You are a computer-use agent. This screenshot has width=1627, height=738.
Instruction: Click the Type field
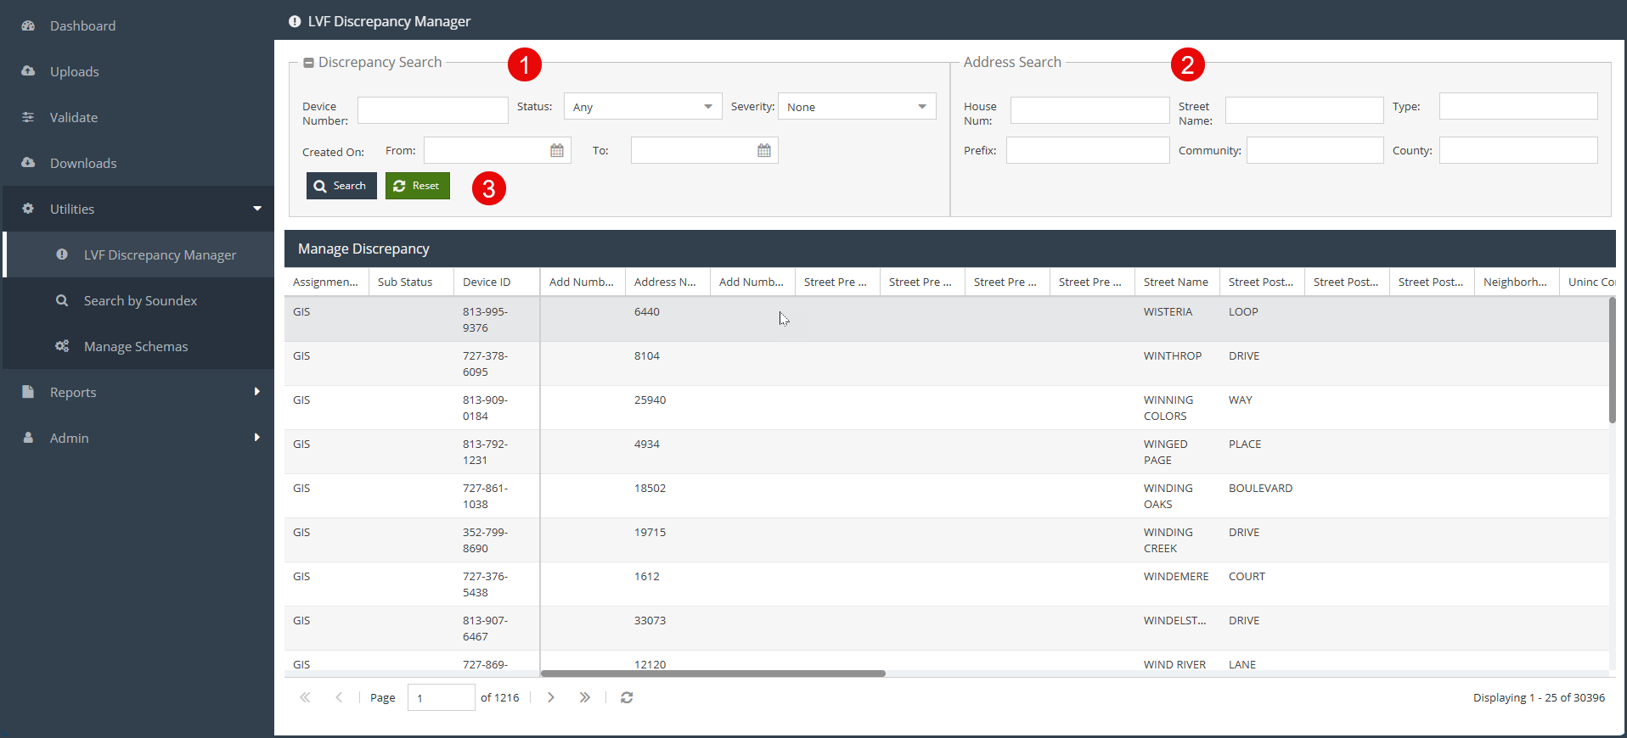point(1518,106)
